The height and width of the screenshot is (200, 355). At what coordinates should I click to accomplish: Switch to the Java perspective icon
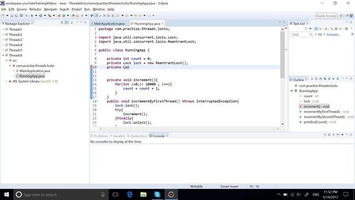coord(351,16)
